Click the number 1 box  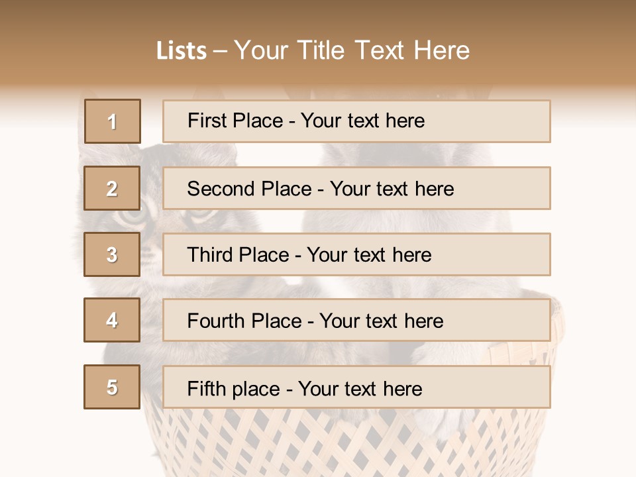(x=112, y=121)
